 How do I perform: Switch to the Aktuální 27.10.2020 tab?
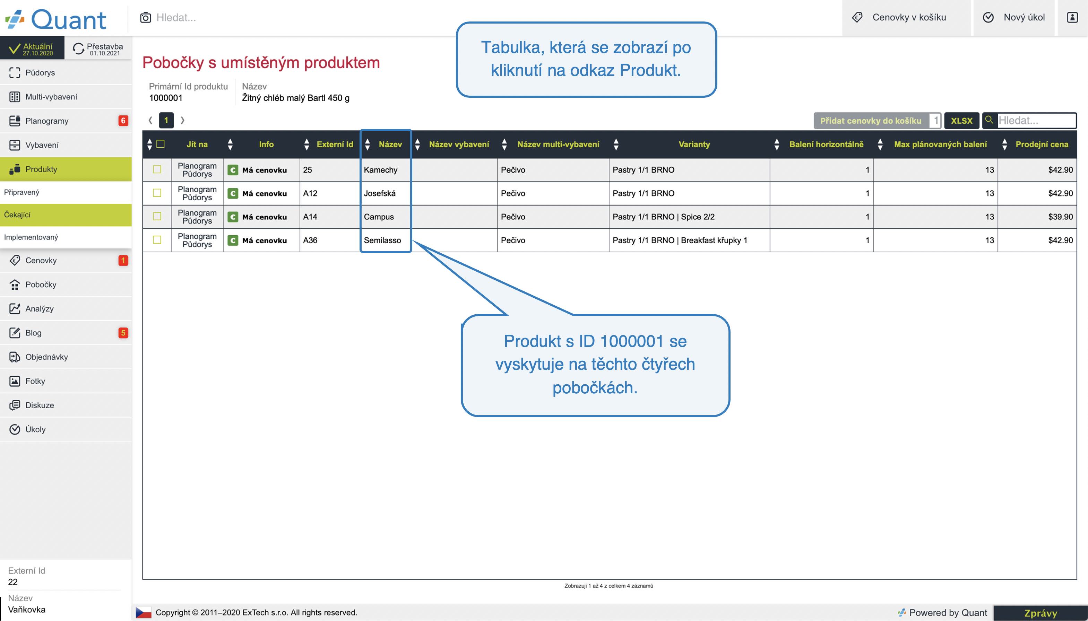pyautogui.click(x=32, y=48)
